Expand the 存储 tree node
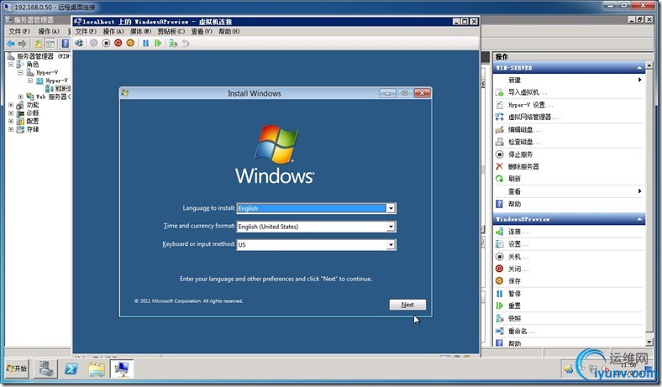Viewport: 662px width, 387px height. click(11, 129)
